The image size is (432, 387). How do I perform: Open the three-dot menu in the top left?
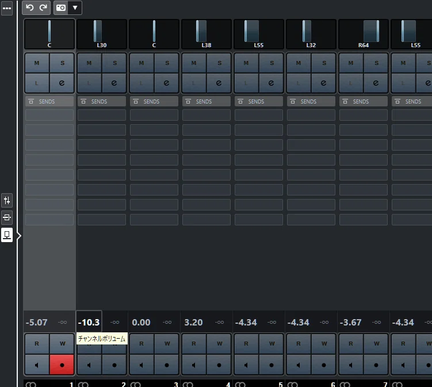(x=6, y=8)
